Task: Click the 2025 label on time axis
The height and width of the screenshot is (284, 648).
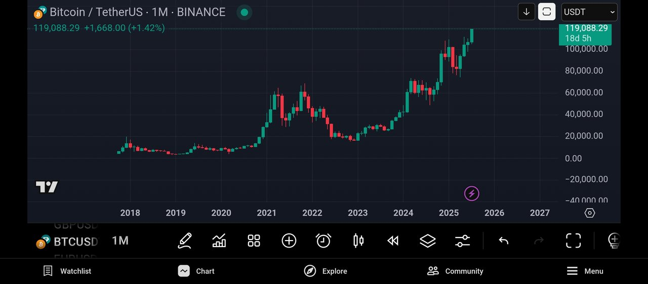Action: pyautogui.click(x=449, y=213)
